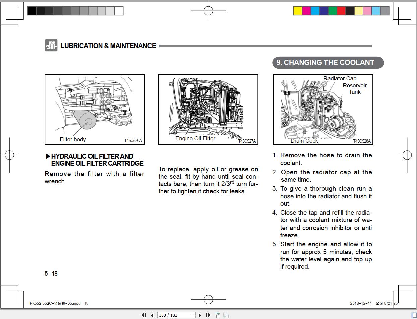417x319 pixels.
Task: Jump to the last page with the rightmost arrow icon
Action: coord(209,315)
